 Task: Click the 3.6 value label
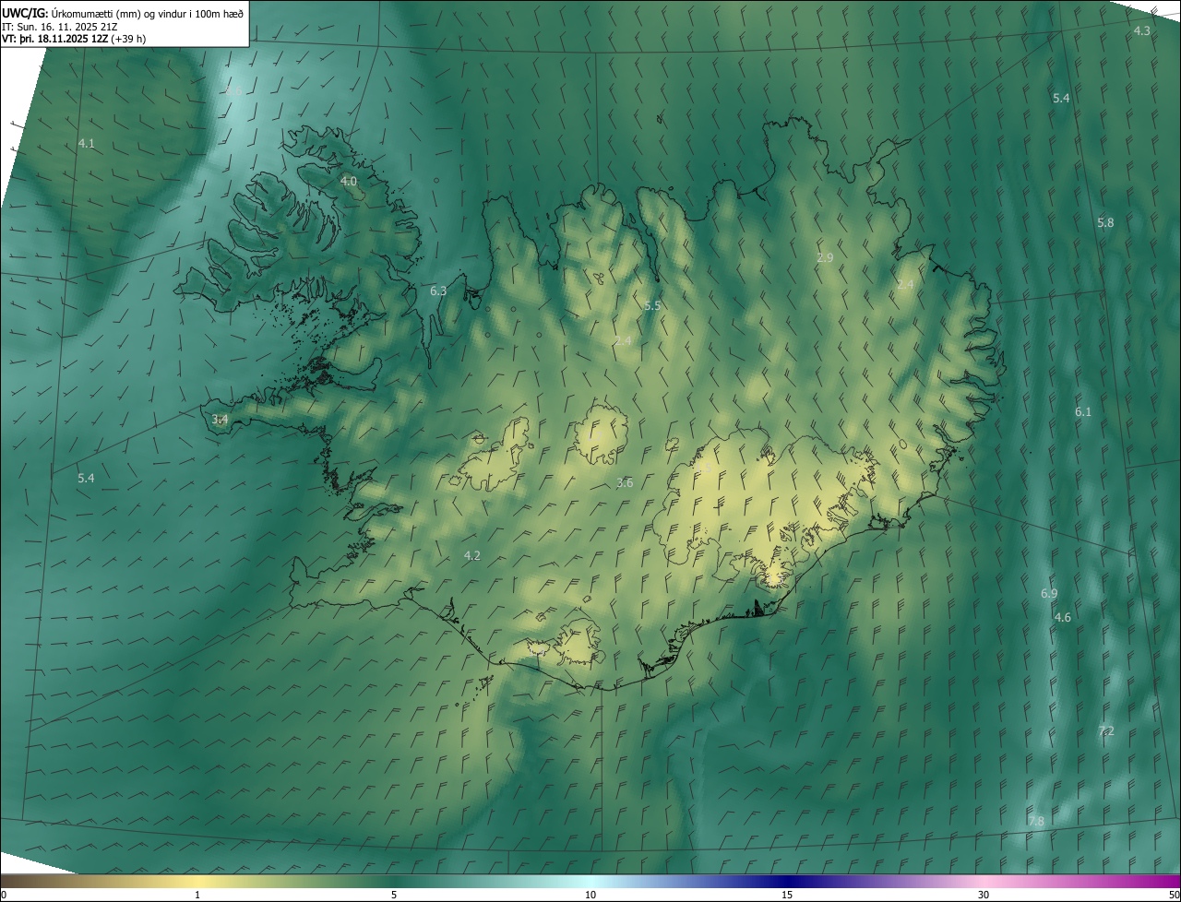[x=625, y=483]
